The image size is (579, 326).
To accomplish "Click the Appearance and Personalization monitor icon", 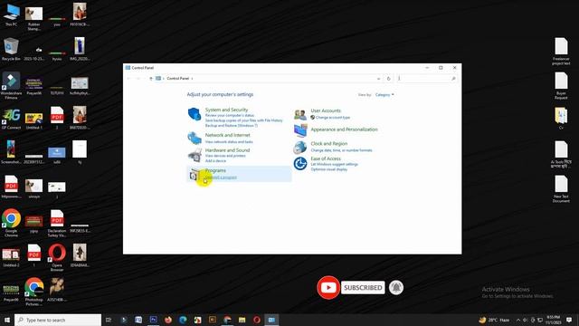I will 300,130.
